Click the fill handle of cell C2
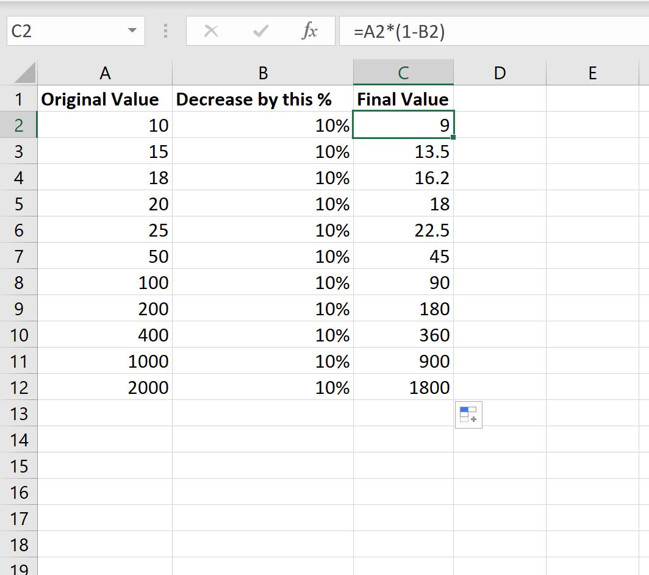The image size is (649, 575). tap(453, 137)
